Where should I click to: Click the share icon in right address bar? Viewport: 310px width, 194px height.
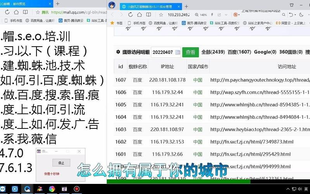pos(219,15)
